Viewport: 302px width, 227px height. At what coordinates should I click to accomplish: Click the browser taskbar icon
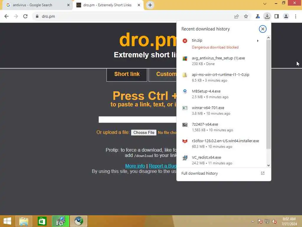79,221
